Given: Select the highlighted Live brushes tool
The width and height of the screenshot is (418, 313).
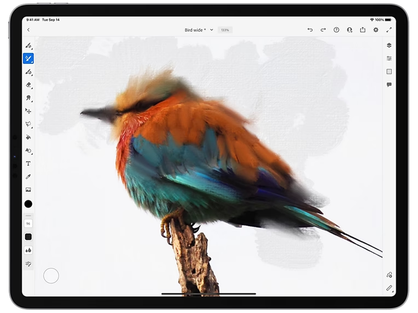Looking at the screenshot, I should pos(28,58).
